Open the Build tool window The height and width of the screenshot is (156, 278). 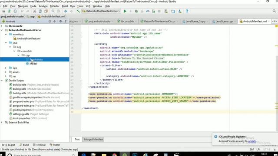[x=24, y=145]
